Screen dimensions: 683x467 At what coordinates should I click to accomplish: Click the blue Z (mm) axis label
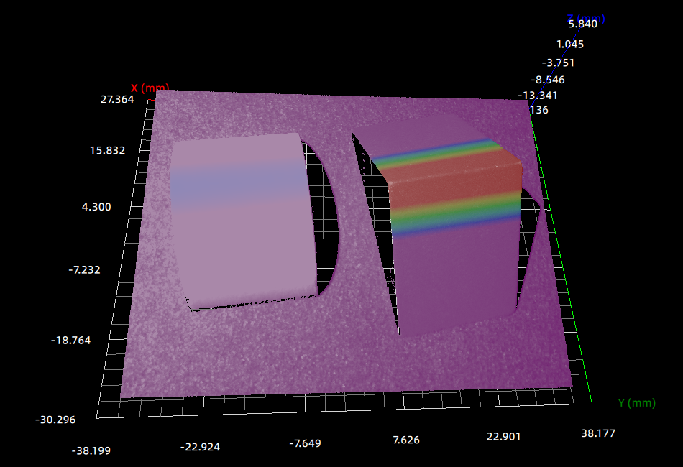click(586, 18)
